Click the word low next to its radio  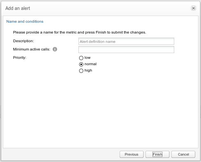click(x=87, y=58)
